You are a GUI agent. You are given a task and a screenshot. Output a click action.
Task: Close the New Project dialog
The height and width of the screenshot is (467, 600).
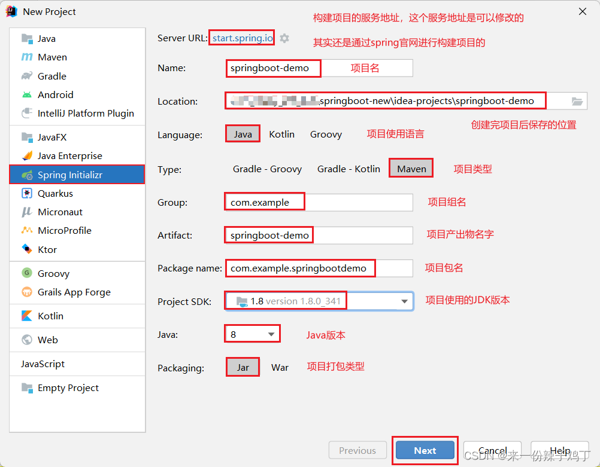click(x=583, y=11)
